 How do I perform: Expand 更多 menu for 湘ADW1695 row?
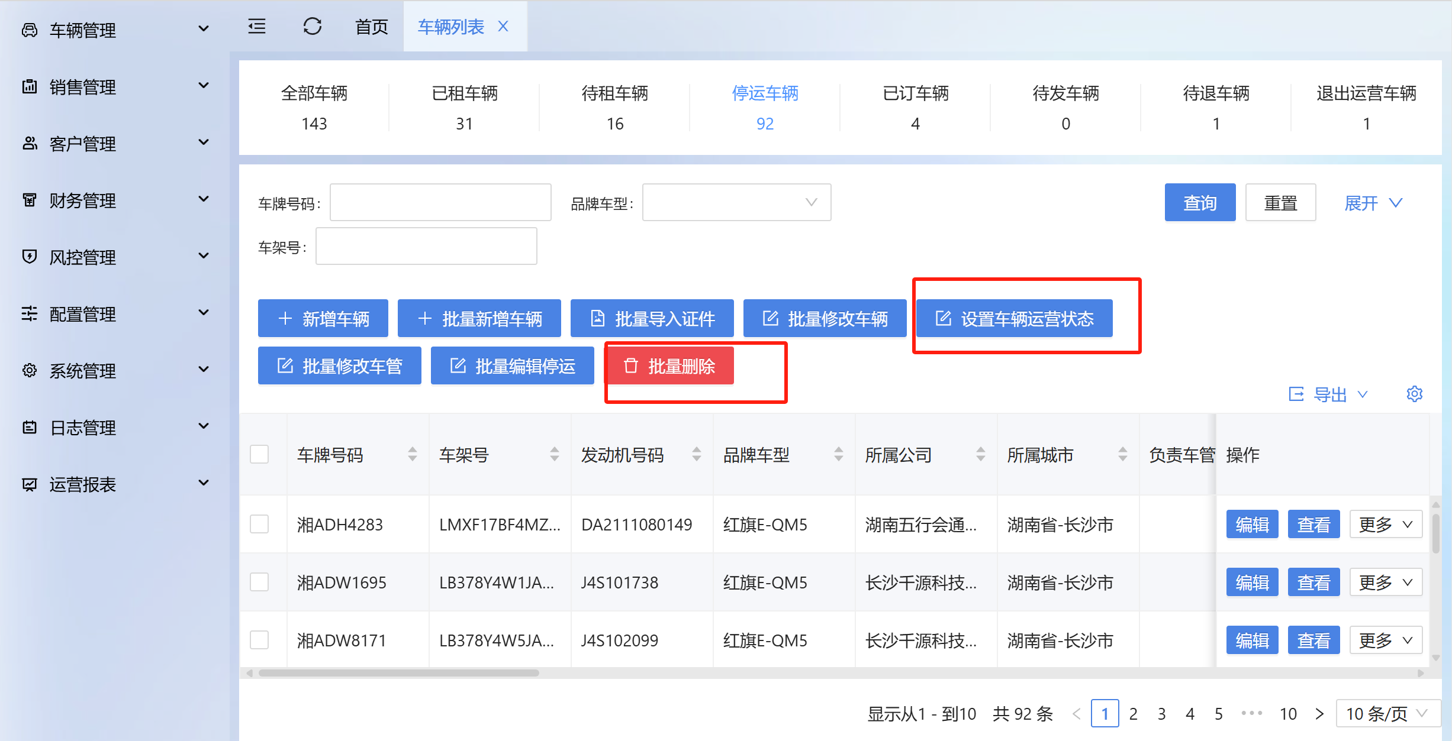click(1385, 583)
